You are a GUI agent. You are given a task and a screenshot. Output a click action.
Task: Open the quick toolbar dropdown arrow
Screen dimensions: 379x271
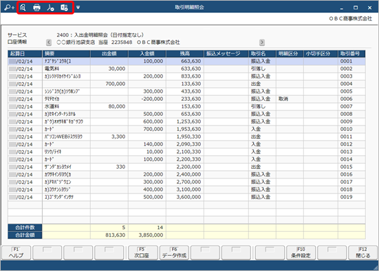pos(78,8)
